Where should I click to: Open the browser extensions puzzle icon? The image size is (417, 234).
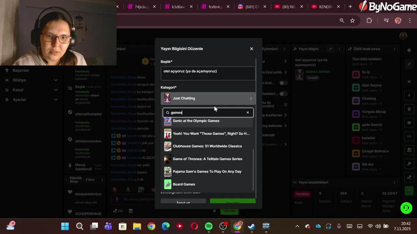(369, 20)
